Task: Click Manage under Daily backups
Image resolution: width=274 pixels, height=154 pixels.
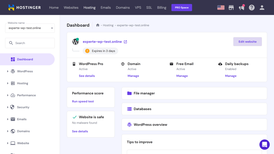Action: tap(231, 76)
